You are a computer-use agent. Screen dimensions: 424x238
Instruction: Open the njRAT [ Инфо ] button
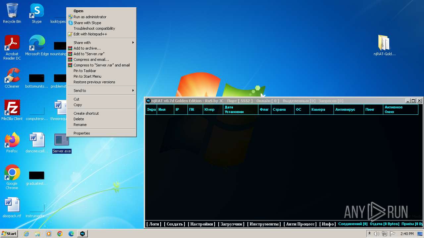pyautogui.click(x=328, y=224)
